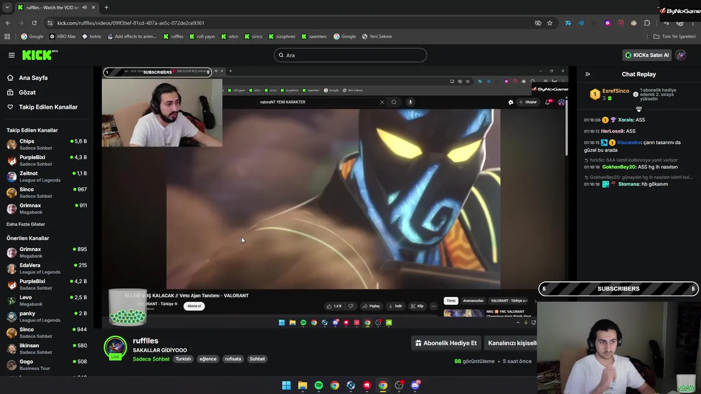Reload the current Kick page

[x=34, y=23]
